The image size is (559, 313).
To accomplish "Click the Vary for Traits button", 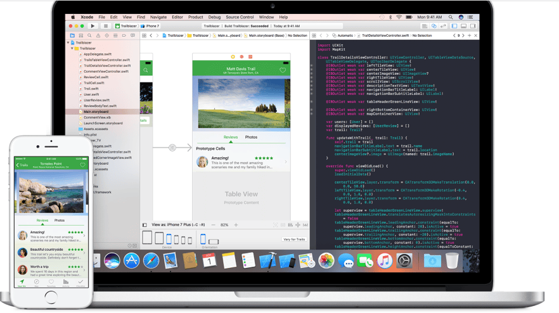I will coord(294,240).
